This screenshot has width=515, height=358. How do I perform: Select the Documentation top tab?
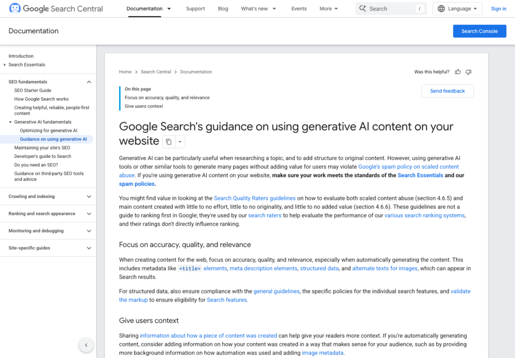pyautogui.click(x=144, y=9)
